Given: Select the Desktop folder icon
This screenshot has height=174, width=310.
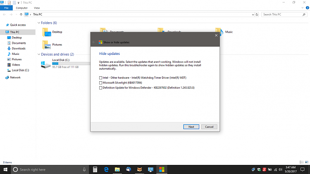Looking at the screenshot, I should [46, 32].
